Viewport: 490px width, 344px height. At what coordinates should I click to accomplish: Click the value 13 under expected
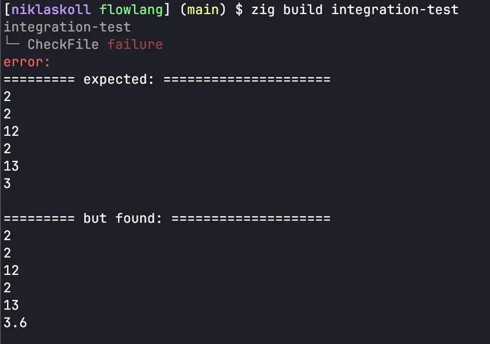click(11, 166)
